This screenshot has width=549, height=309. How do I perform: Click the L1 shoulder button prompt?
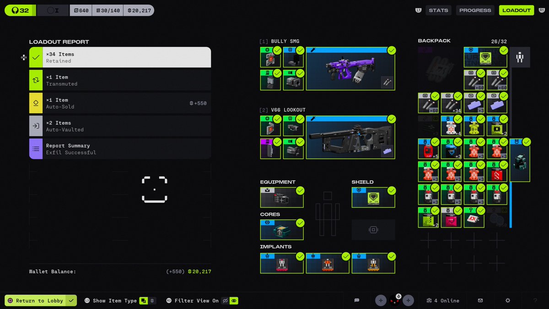click(418, 10)
